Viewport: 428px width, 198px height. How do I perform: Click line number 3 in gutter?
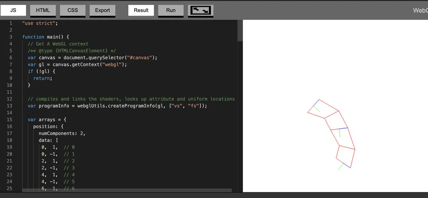point(11,37)
